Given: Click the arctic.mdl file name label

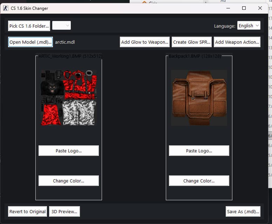Looking at the screenshot, I should pos(65,42).
